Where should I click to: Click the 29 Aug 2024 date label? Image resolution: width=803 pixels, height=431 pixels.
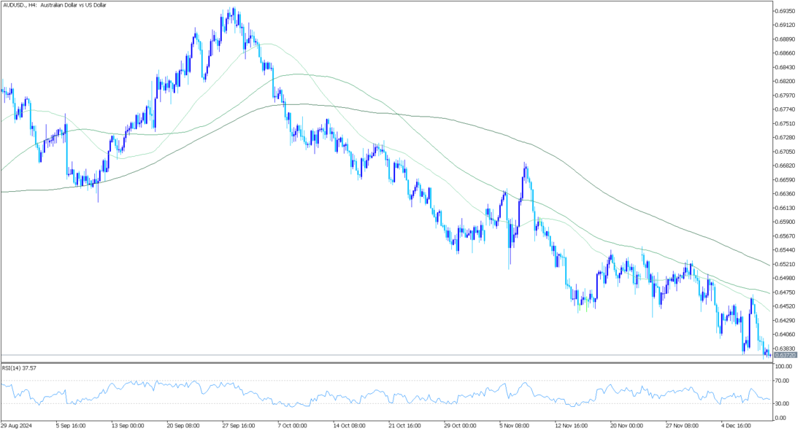pos(18,424)
